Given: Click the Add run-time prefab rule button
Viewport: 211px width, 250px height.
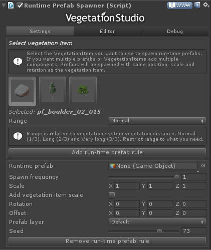Looking at the screenshot, I should (107, 152).
